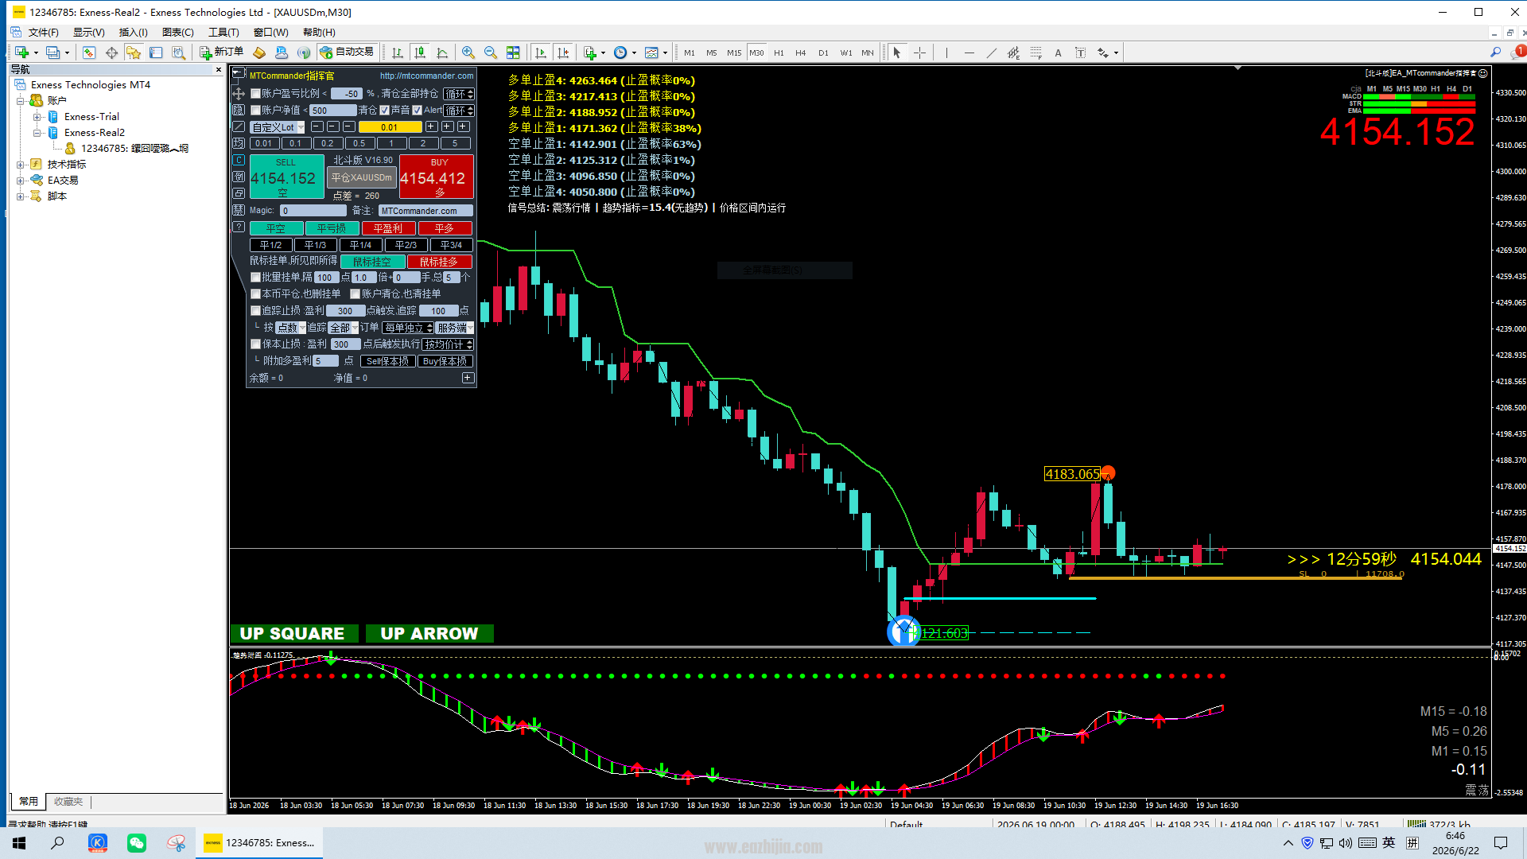
Task: Open the 显示(V) menu
Action: tap(89, 33)
